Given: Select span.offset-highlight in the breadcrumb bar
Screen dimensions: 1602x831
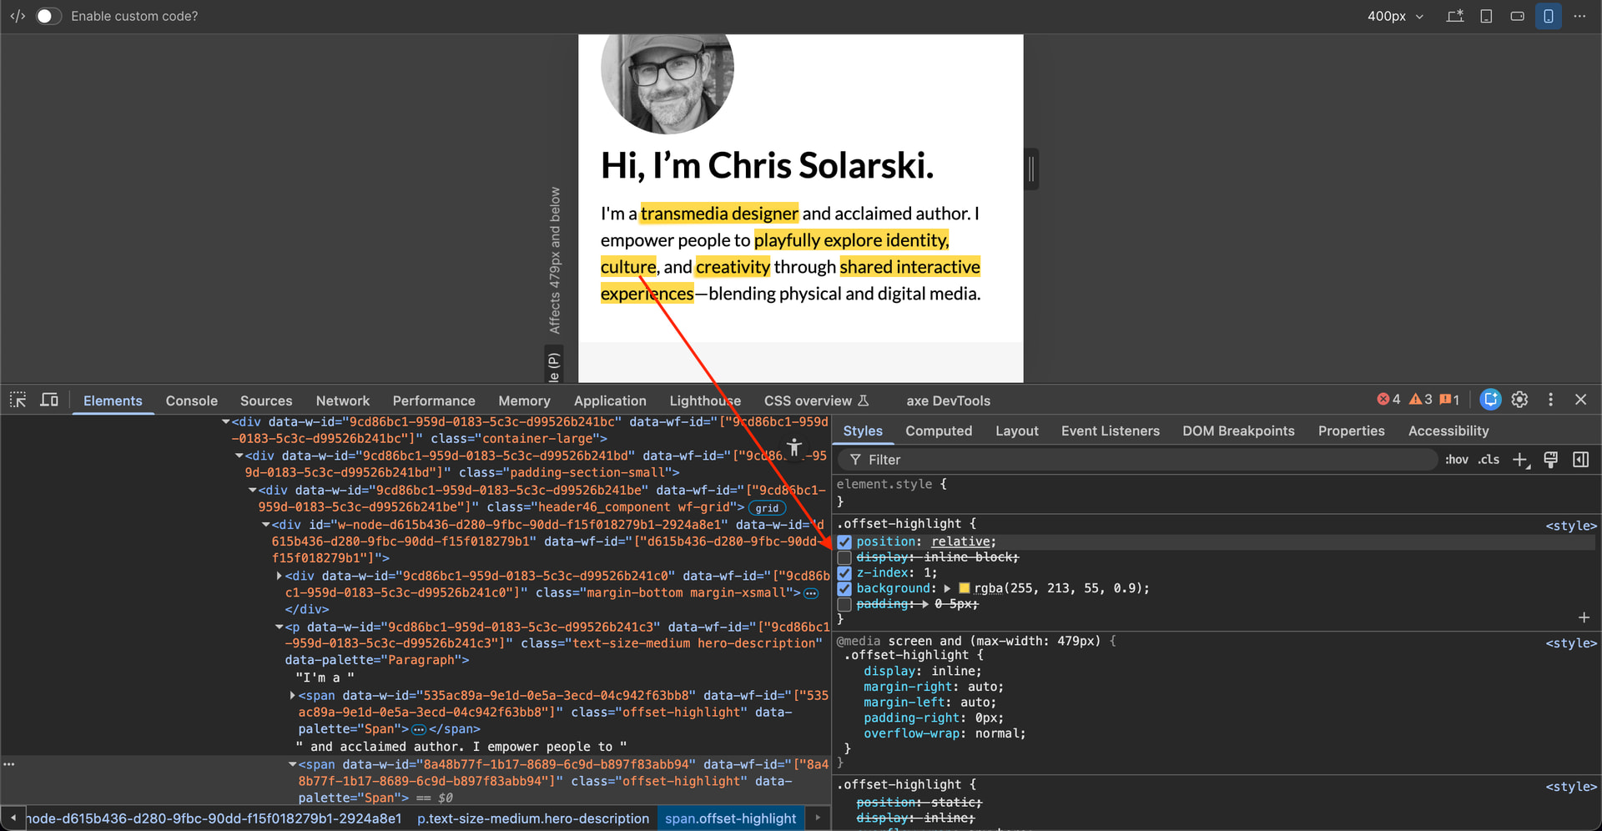Looking at the screenshot, I should (x=731, y=818).
